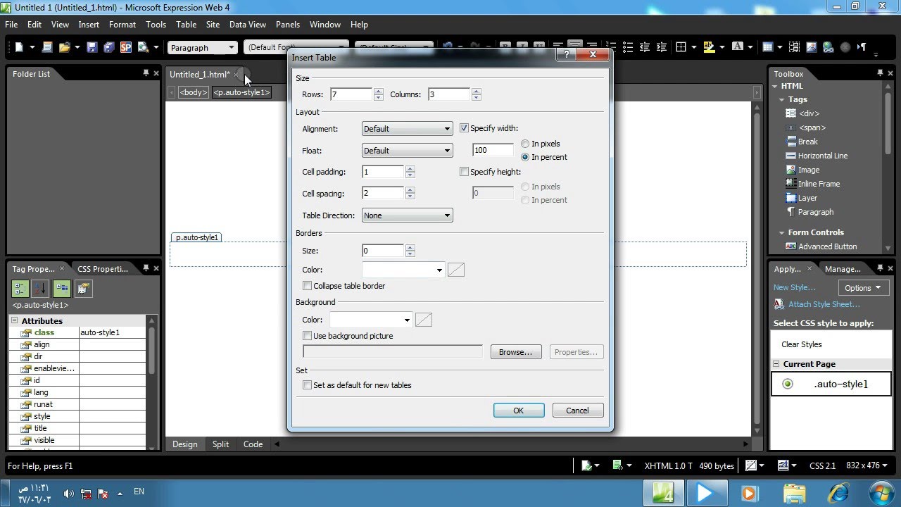Click the volume speaker tray icon
Image resolution: width=901 pixels, height=507 pixels.
pos(68,493)
